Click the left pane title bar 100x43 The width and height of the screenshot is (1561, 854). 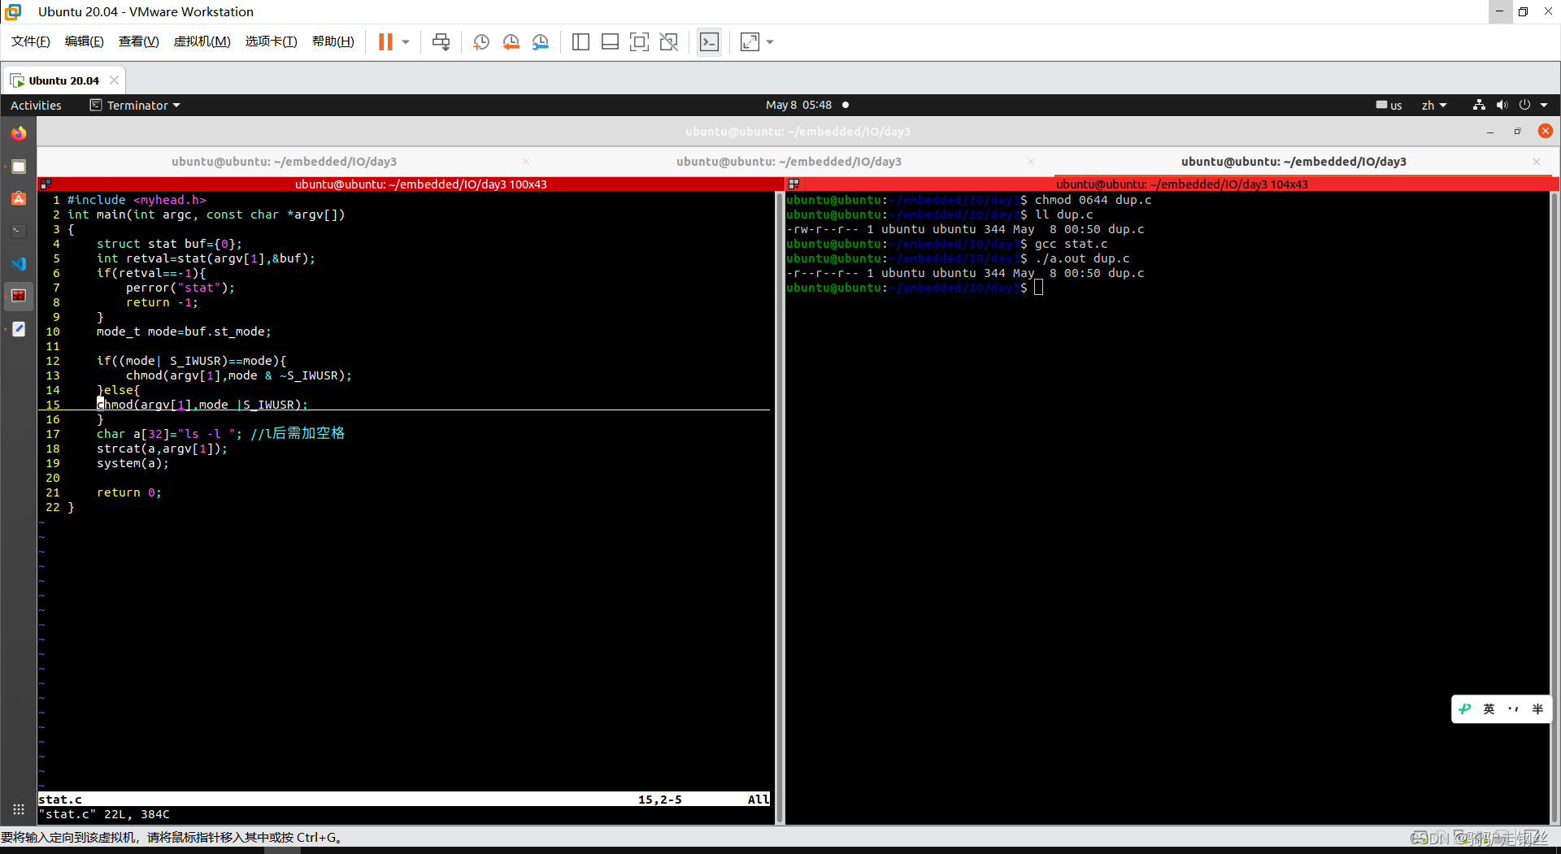[420, 184]
